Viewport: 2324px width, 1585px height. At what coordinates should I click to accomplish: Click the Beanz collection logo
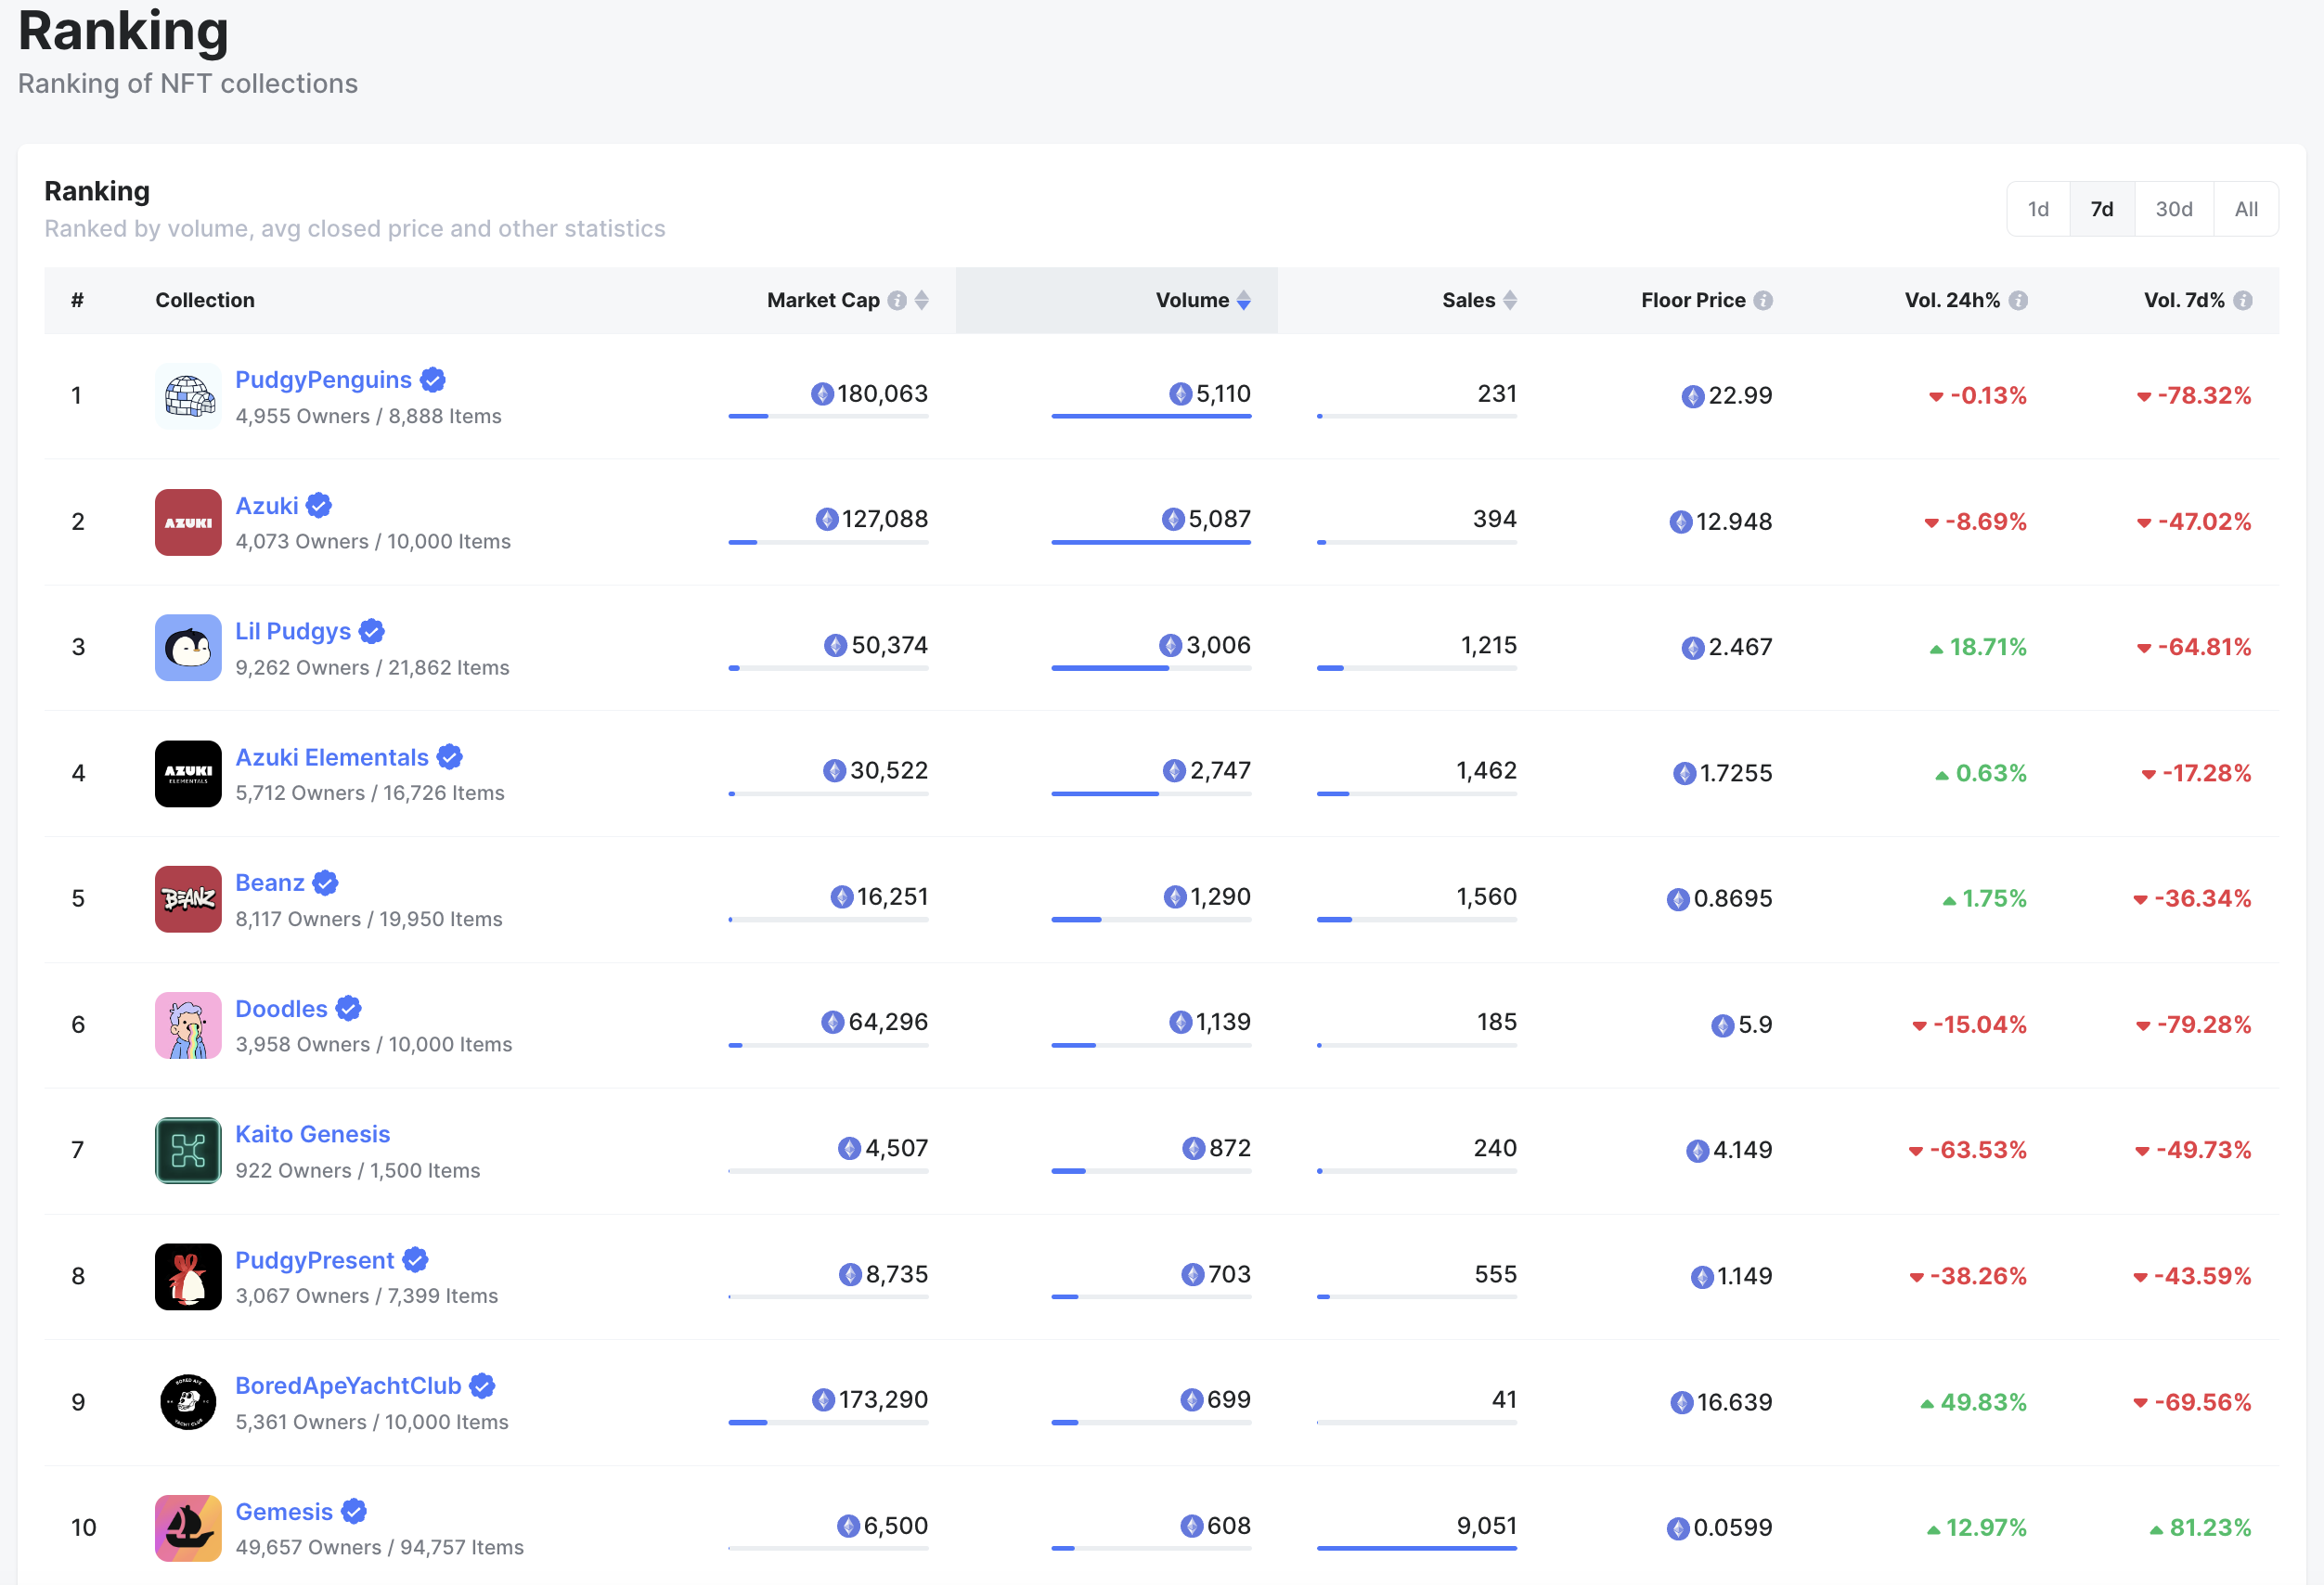[188, 899]
